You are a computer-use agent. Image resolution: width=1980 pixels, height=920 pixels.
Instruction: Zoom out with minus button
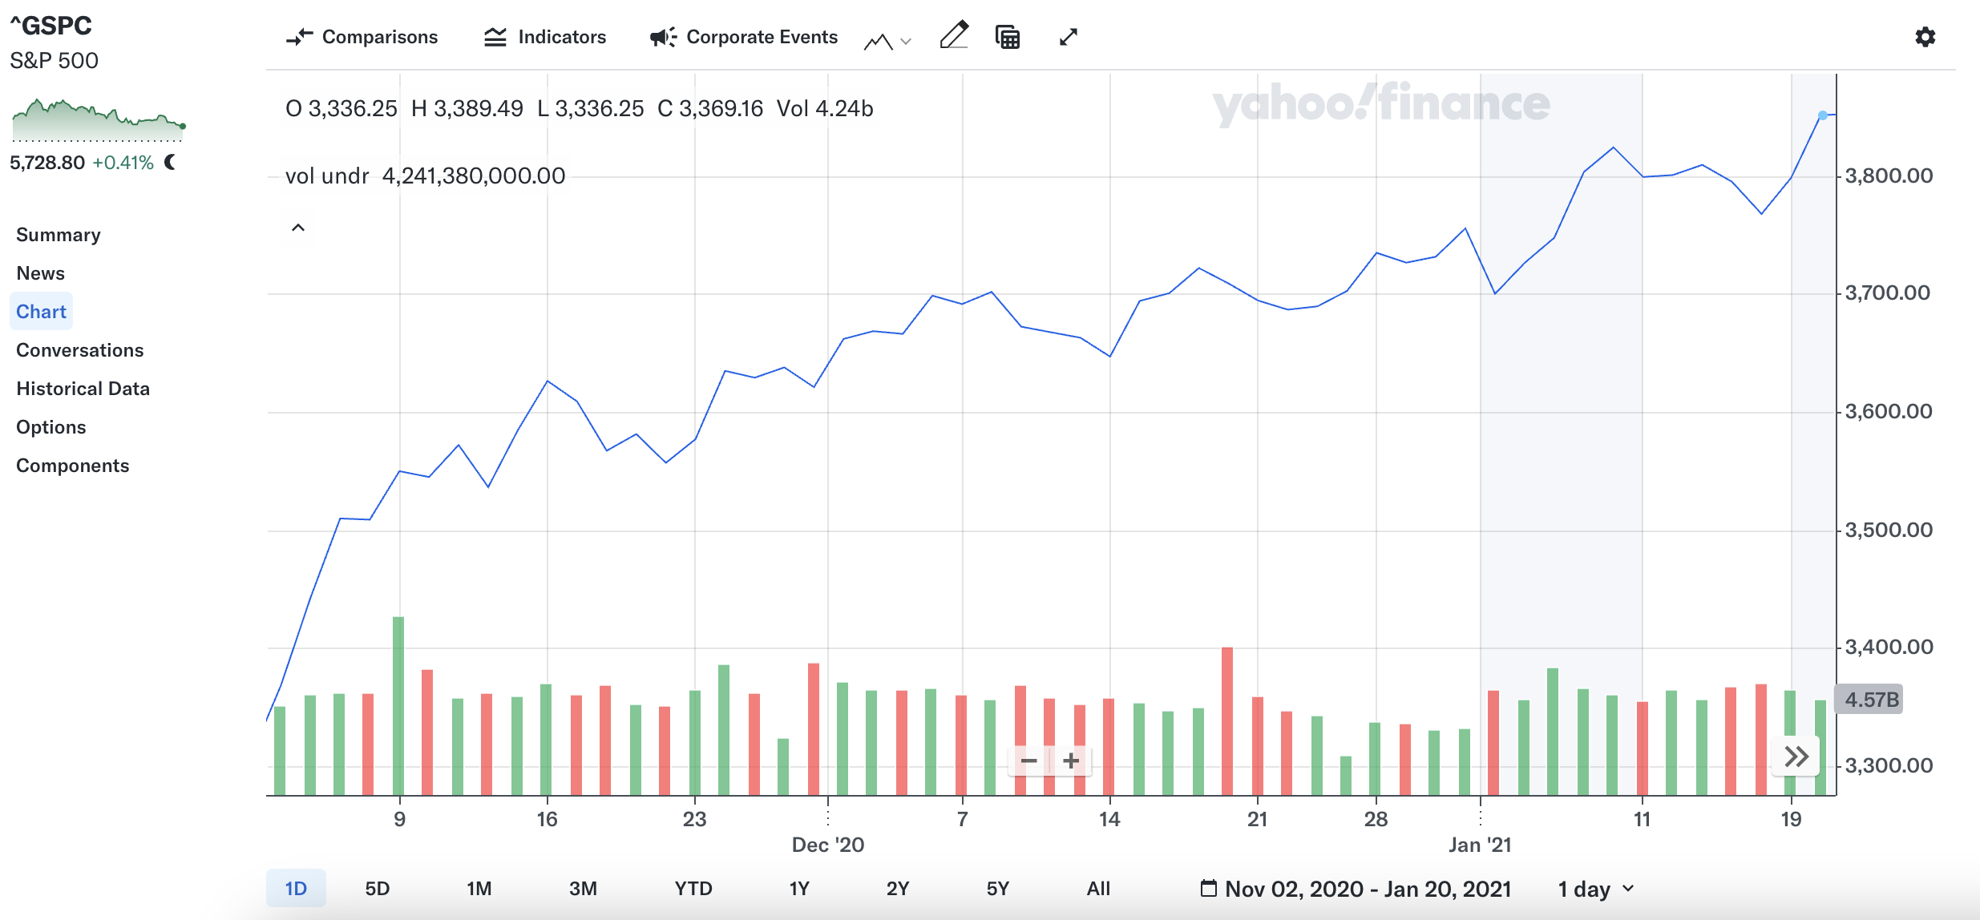click(x=1029, y=761)
